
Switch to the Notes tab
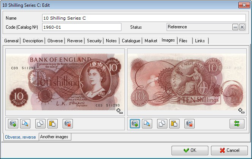pos(111,41)
